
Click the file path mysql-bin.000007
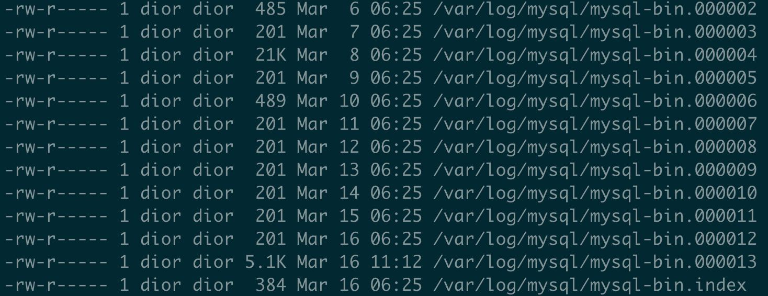(595, 124)
